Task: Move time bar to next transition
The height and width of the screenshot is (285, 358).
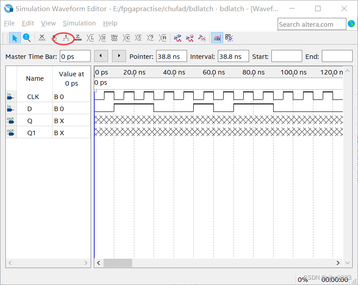Action: (119, 56)
